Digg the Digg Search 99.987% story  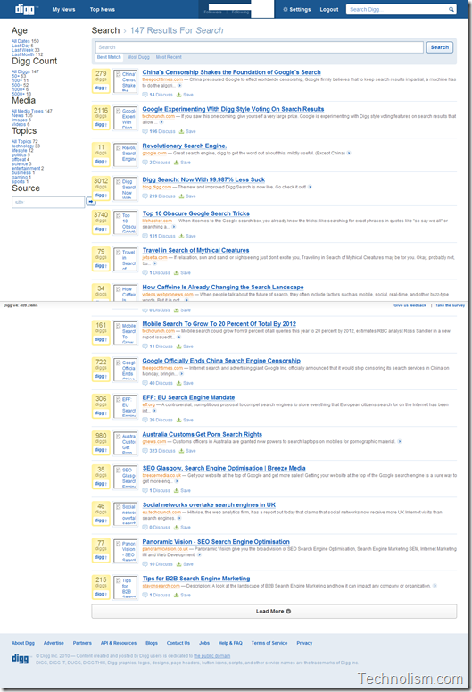click(101, 195)
